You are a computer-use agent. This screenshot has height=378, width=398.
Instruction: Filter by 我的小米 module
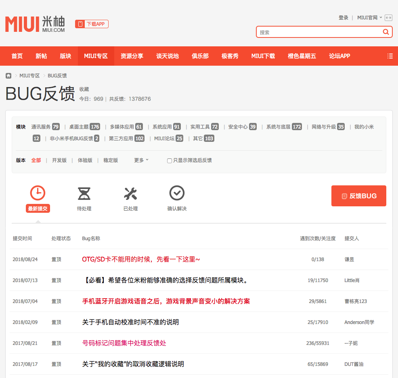point(364,127)
